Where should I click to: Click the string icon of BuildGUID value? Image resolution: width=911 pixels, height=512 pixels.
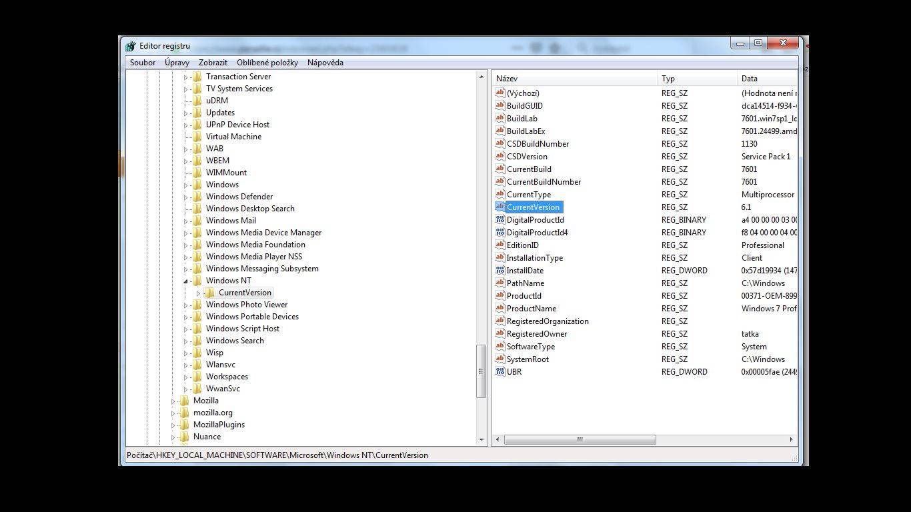click(x=500, y=105)
